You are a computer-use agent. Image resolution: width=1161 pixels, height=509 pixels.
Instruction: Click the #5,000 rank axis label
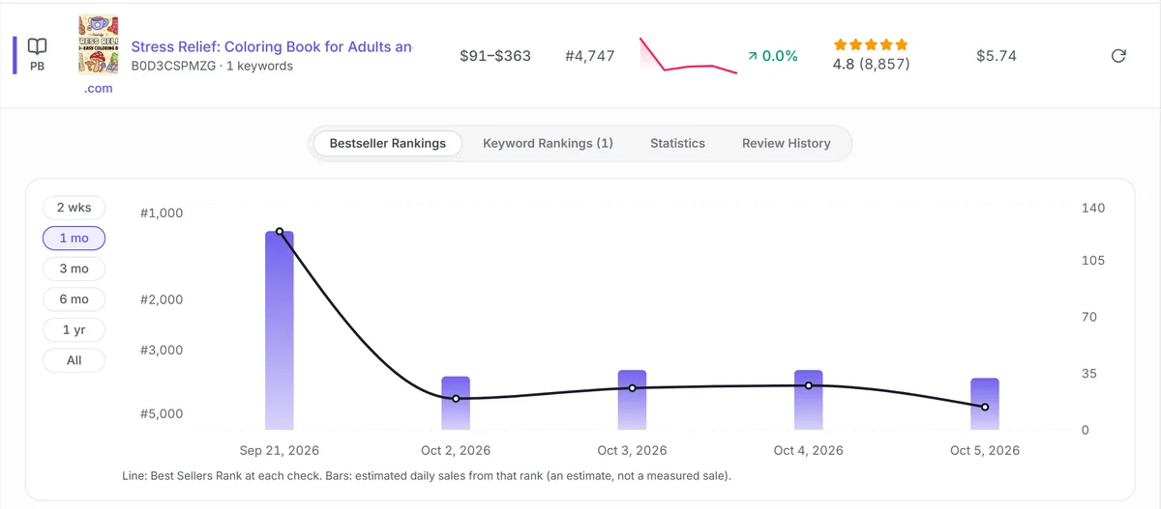[x=162, y=414]
